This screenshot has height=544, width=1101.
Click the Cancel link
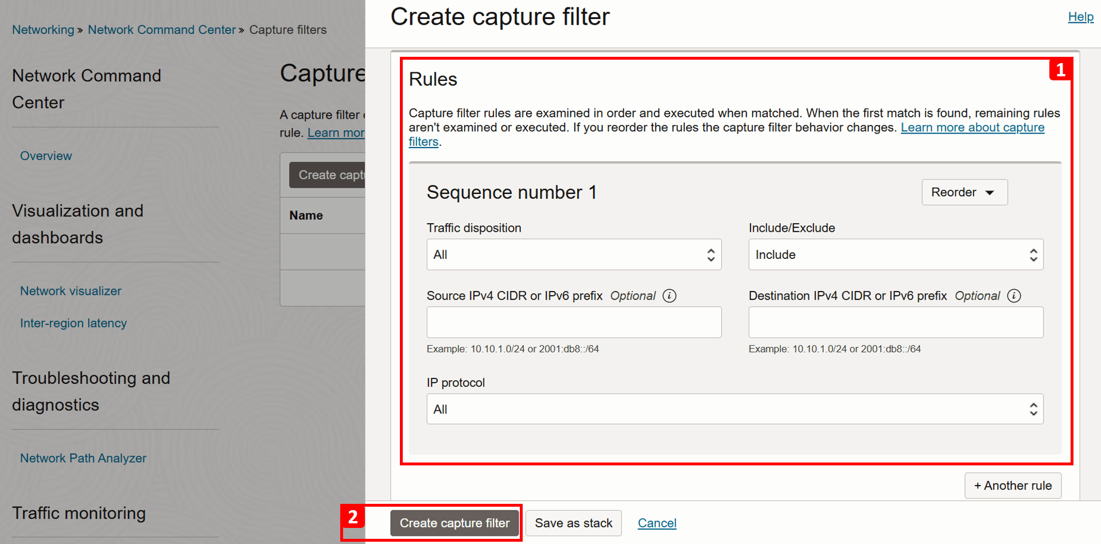[x=657, y=523]
